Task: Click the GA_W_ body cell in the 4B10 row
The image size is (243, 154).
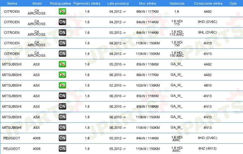Action: [177, 85]
